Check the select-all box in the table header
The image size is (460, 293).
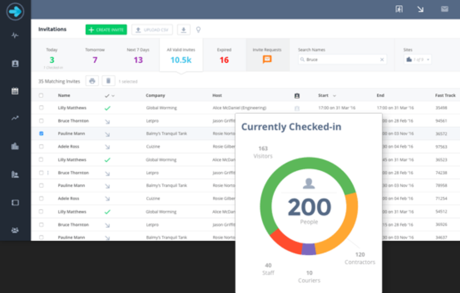[x=41, y=95]
